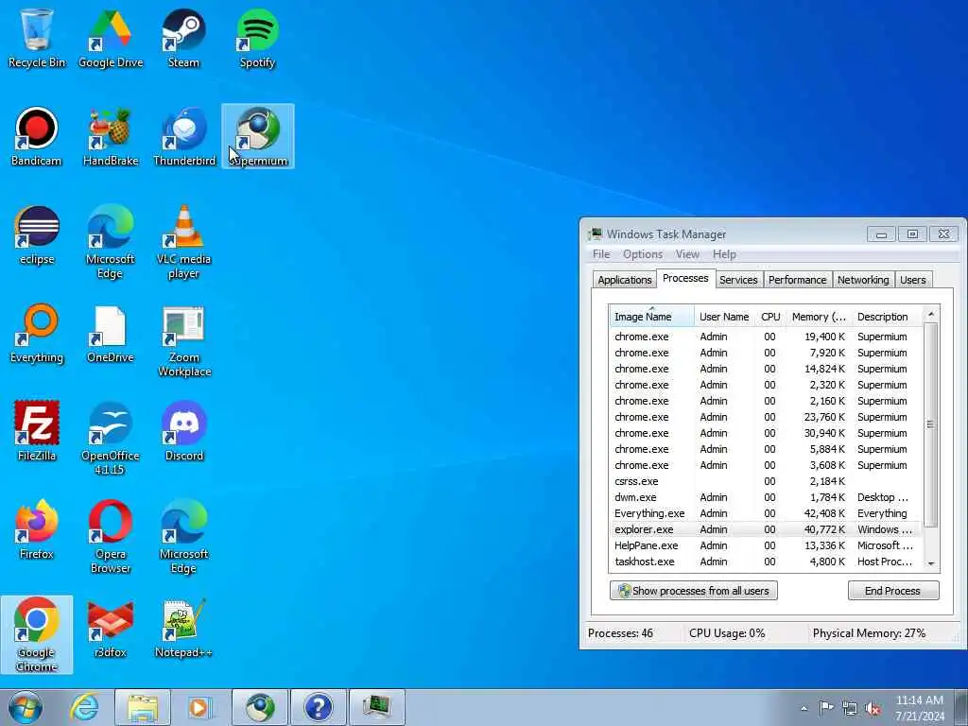Viewport: 968px width, 726px height.
Task: Select the HelpPane.exe process row
Action: click(x=766, y=545)
